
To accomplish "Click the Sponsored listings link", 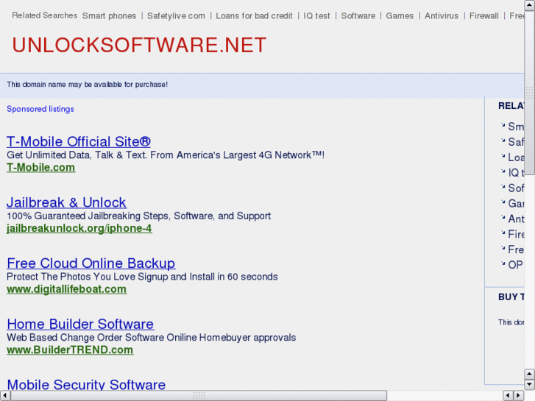I will [x=40, y=109].
